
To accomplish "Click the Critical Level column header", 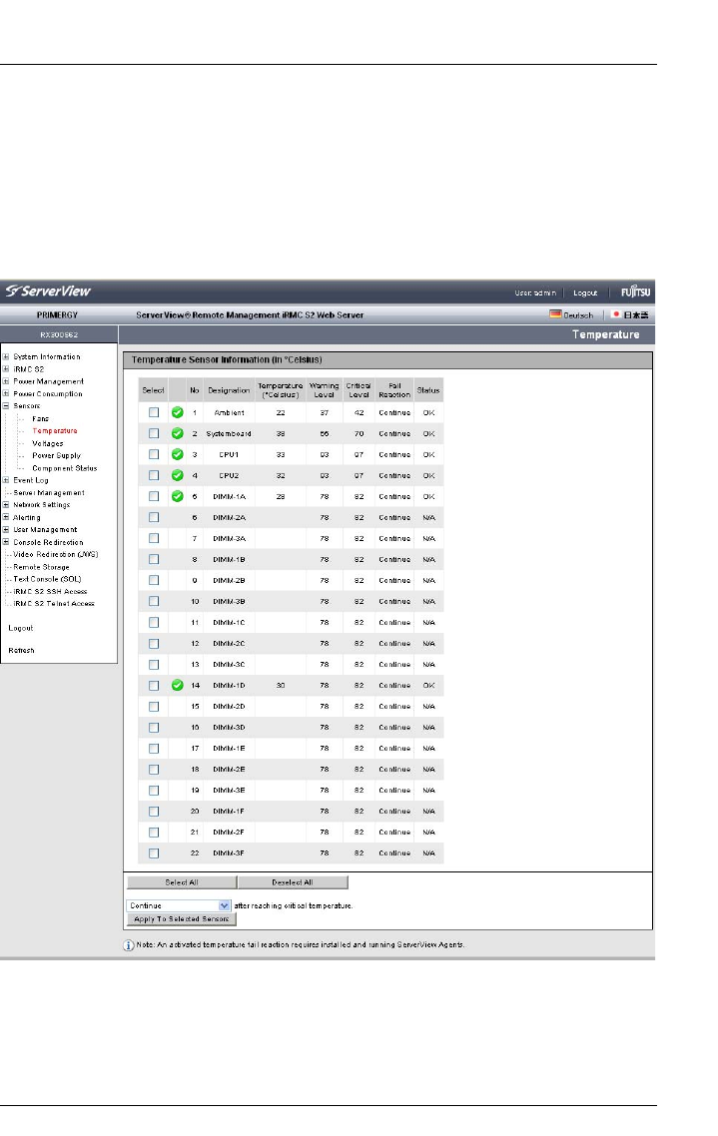I will [359, 389].
